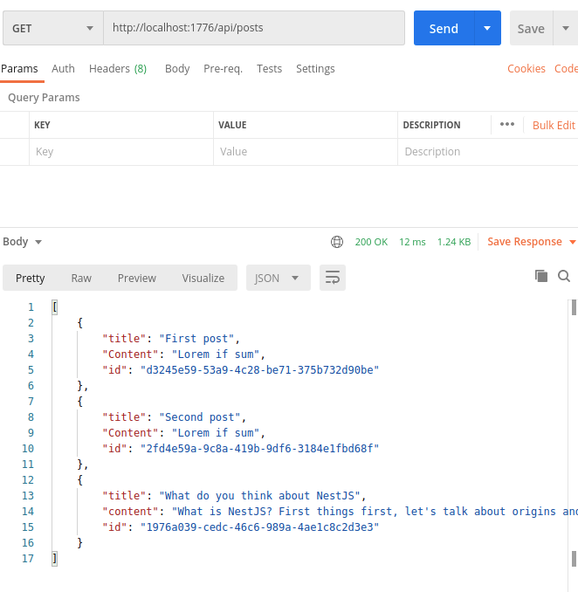Switch to the Params tab
This screenshot has height=592, width=578.
click(19, 69)
